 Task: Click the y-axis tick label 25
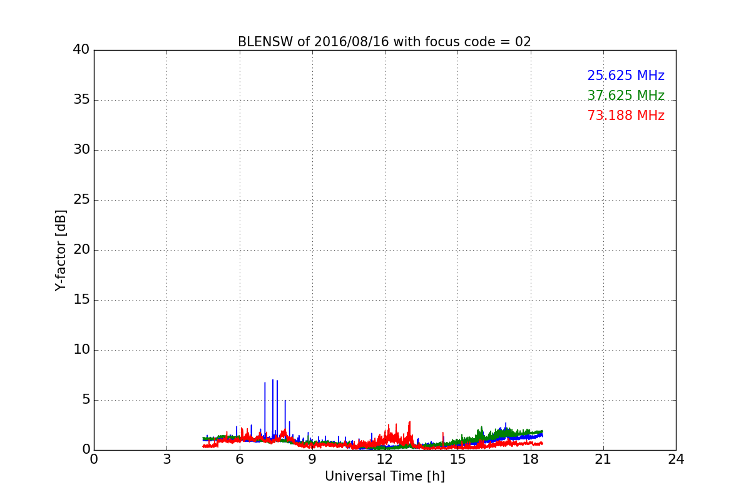coord(81,200)
